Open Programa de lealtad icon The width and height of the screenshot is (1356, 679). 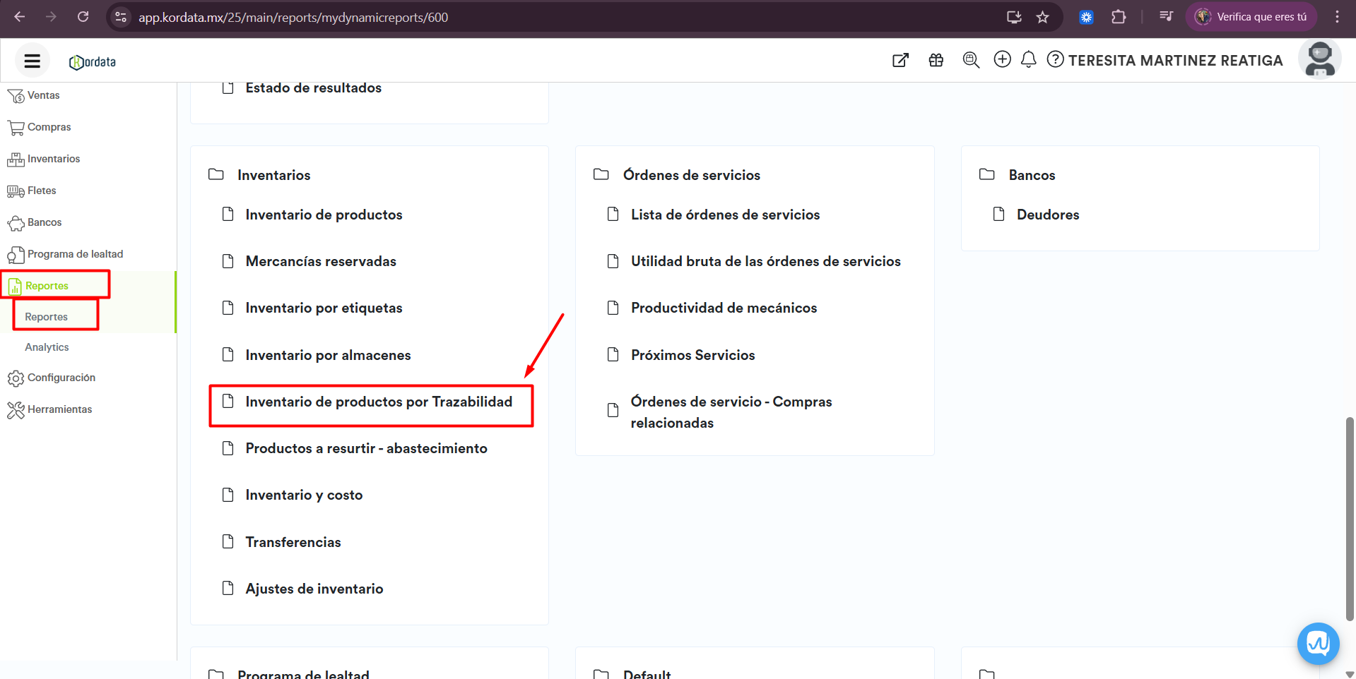click(16, 254)
